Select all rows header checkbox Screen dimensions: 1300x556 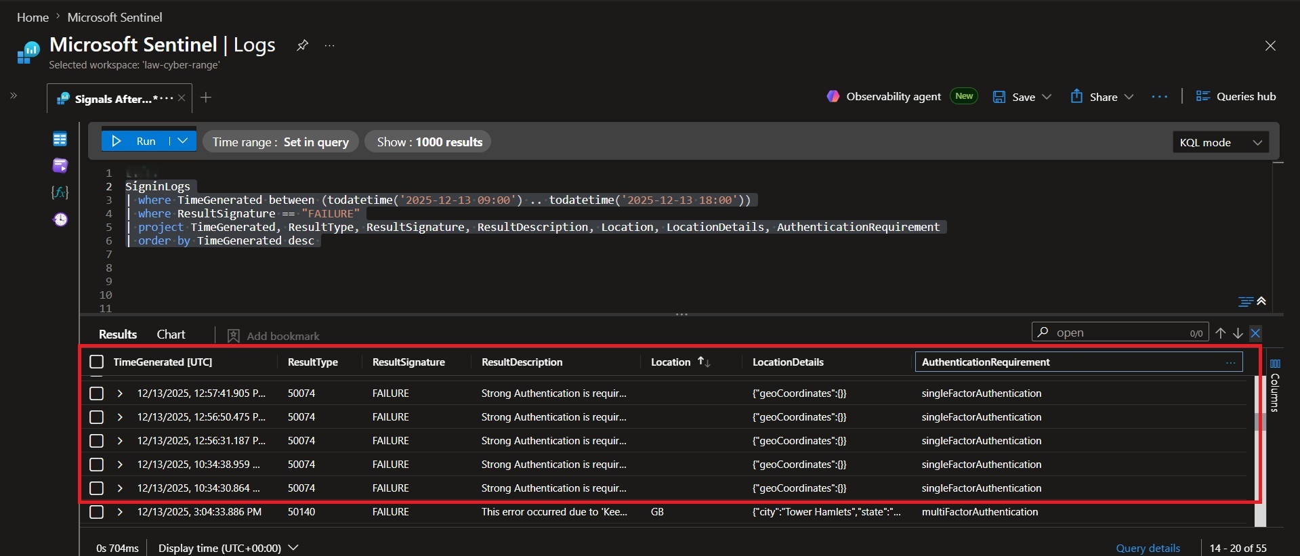pos(97,362)
